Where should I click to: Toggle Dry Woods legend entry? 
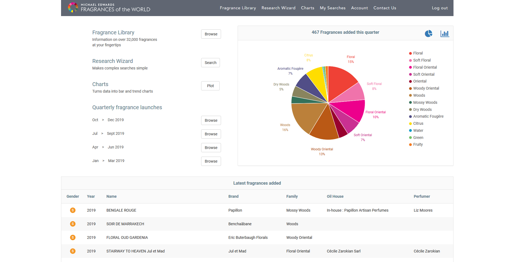click(x=421, y=109)
